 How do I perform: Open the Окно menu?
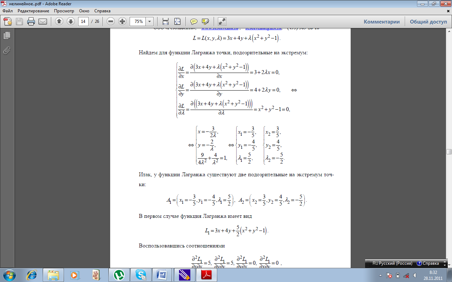pyautogui.click(x=84, y=11)
